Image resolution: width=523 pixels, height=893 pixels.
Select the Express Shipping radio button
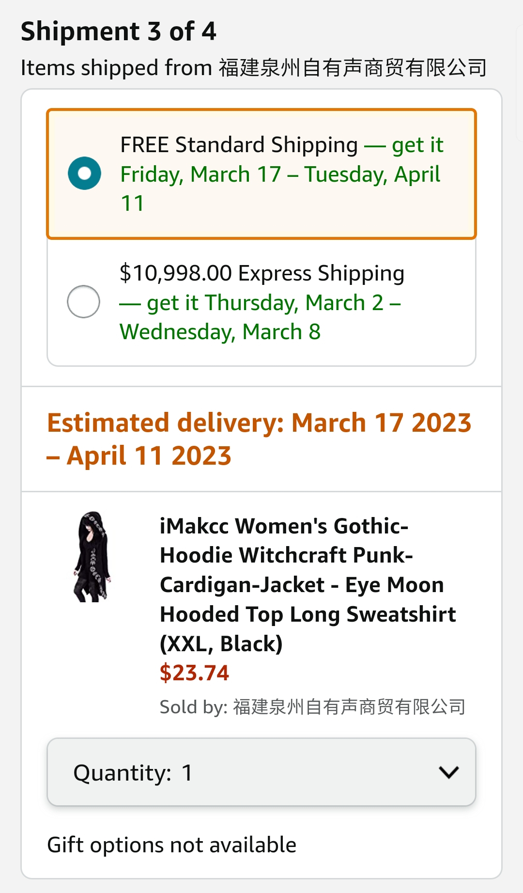click(x=84, y=301)
